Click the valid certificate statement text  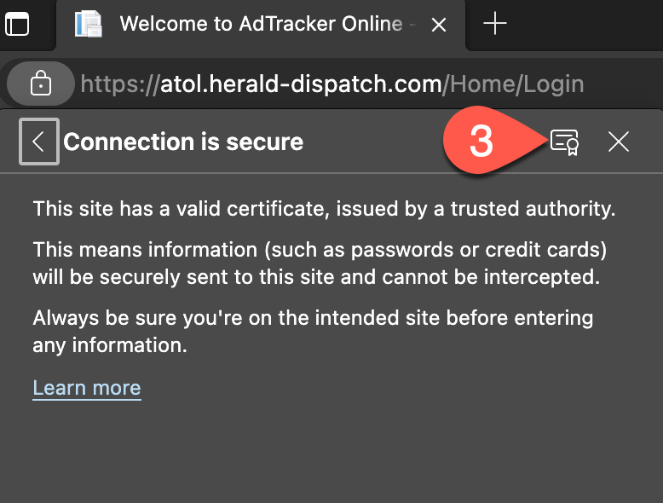click(324, 208)
